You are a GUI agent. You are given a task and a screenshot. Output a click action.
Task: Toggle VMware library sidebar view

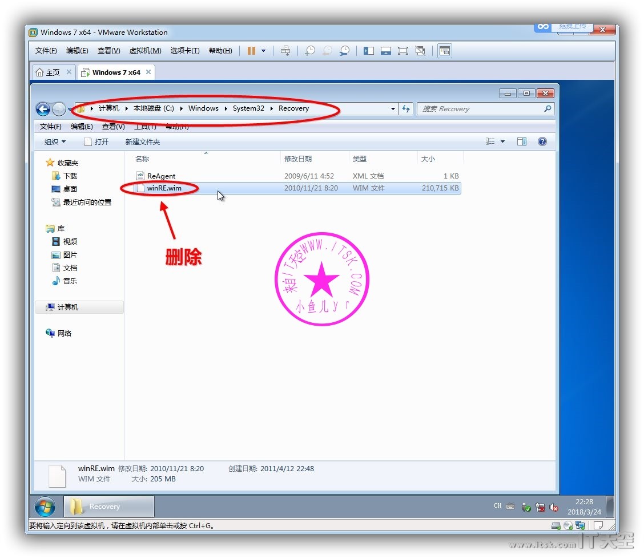[369, 51]
